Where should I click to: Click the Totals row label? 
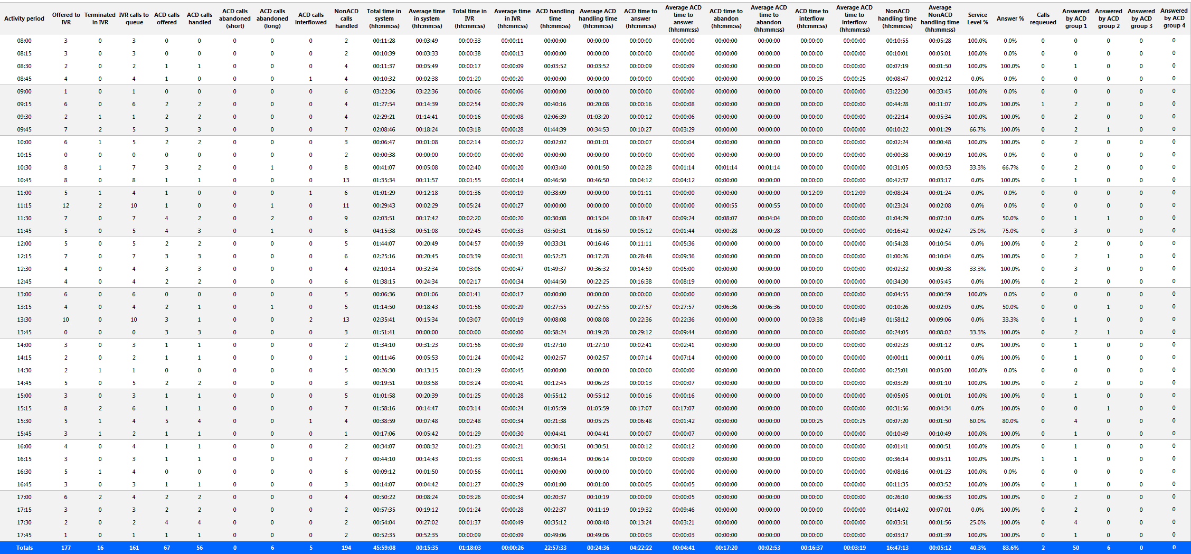24,548
